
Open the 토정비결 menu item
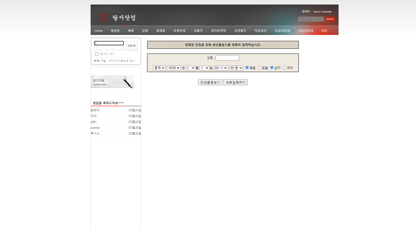179,31
